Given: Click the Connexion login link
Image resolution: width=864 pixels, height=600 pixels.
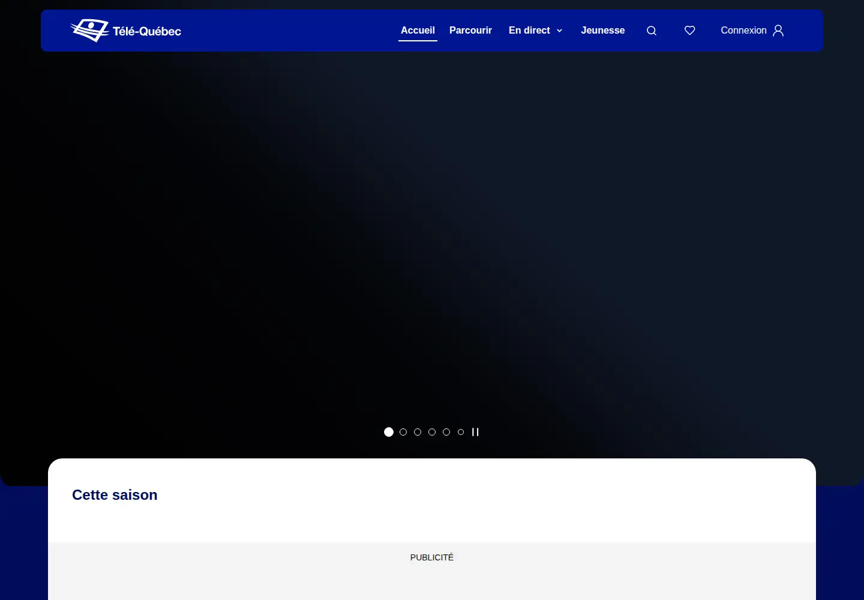Looking at the screenshot, I should (743, 31).
